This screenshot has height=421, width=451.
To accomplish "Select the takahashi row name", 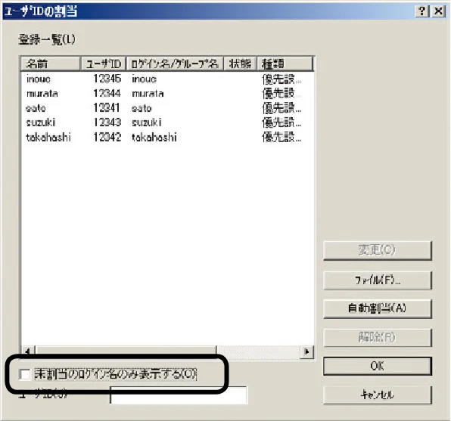I will click(x=48, y=138).
